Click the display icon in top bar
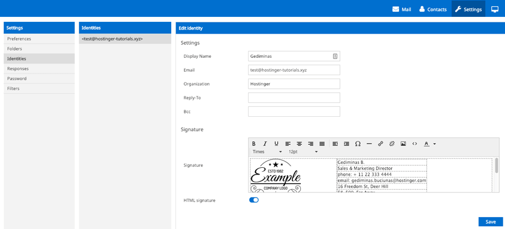The width and height of the screenshot is (505, 229). [495, 10]
